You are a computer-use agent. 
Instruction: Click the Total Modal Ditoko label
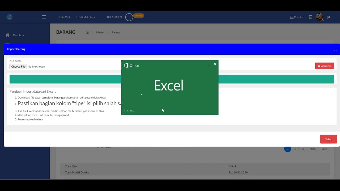[x=77, y=172]
